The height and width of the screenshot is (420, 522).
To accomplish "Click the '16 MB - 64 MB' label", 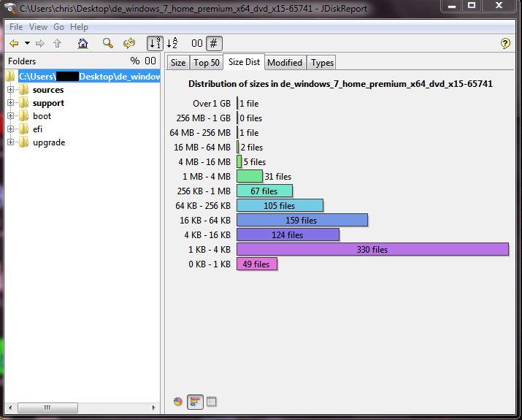I will (202, 148).
